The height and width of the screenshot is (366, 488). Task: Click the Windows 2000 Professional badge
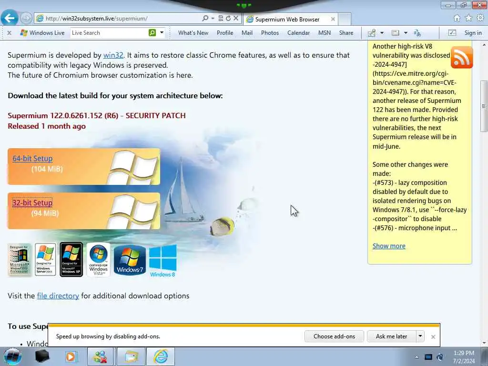(19, 260)
